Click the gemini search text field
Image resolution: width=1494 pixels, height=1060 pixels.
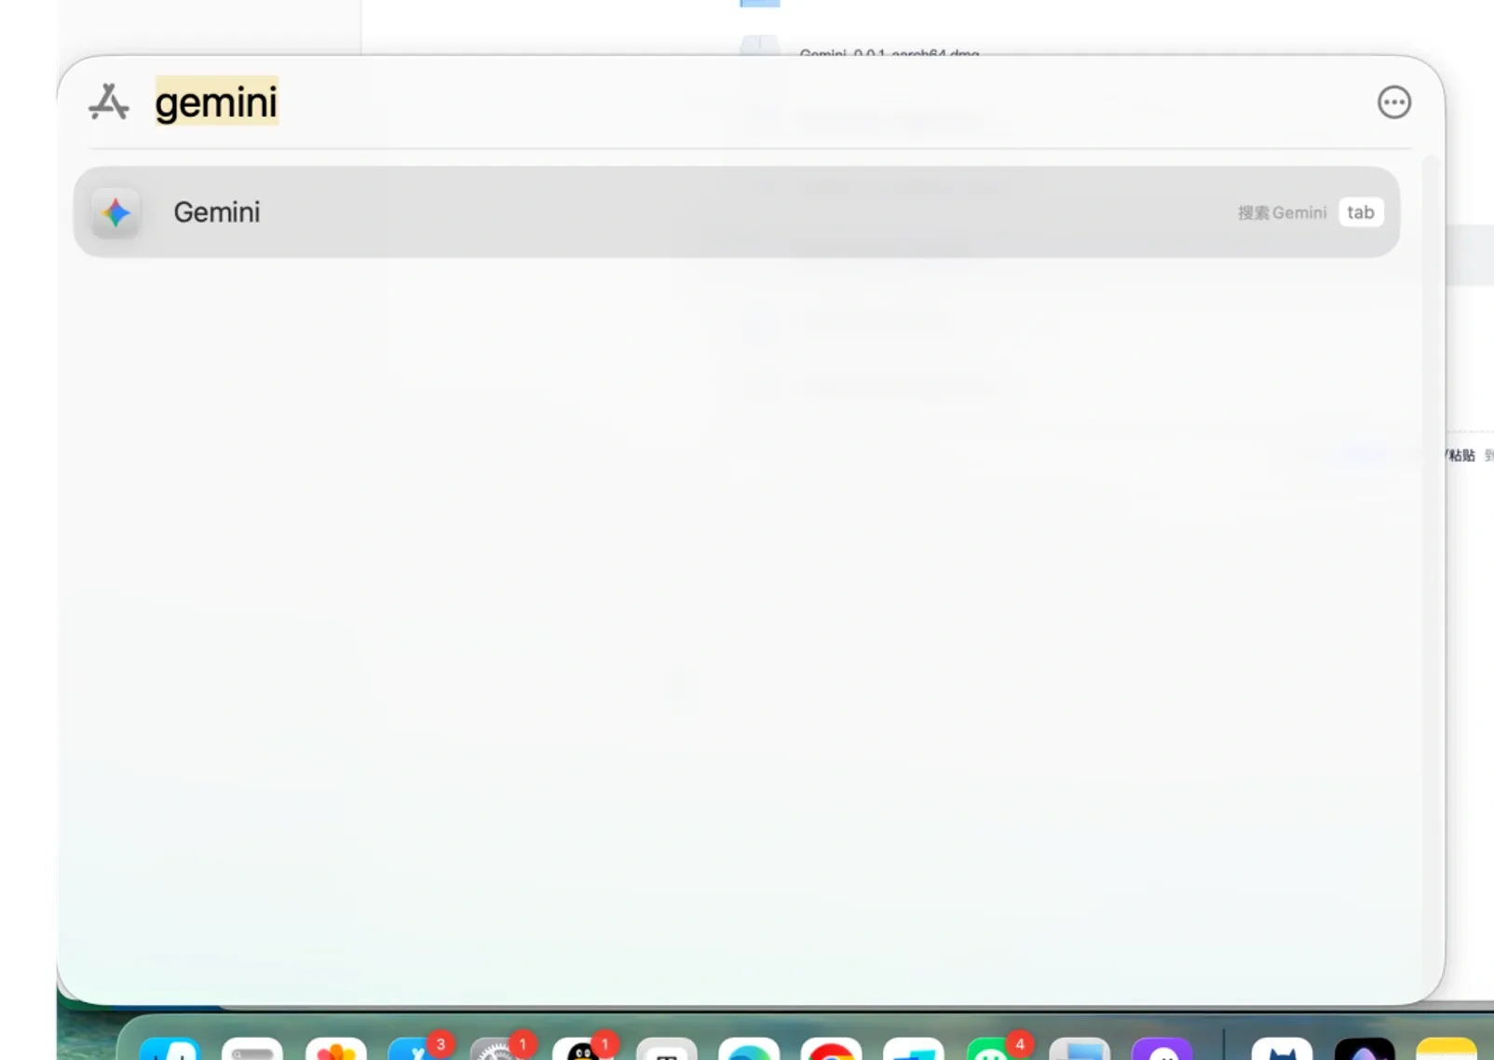(x=216, y=102)
